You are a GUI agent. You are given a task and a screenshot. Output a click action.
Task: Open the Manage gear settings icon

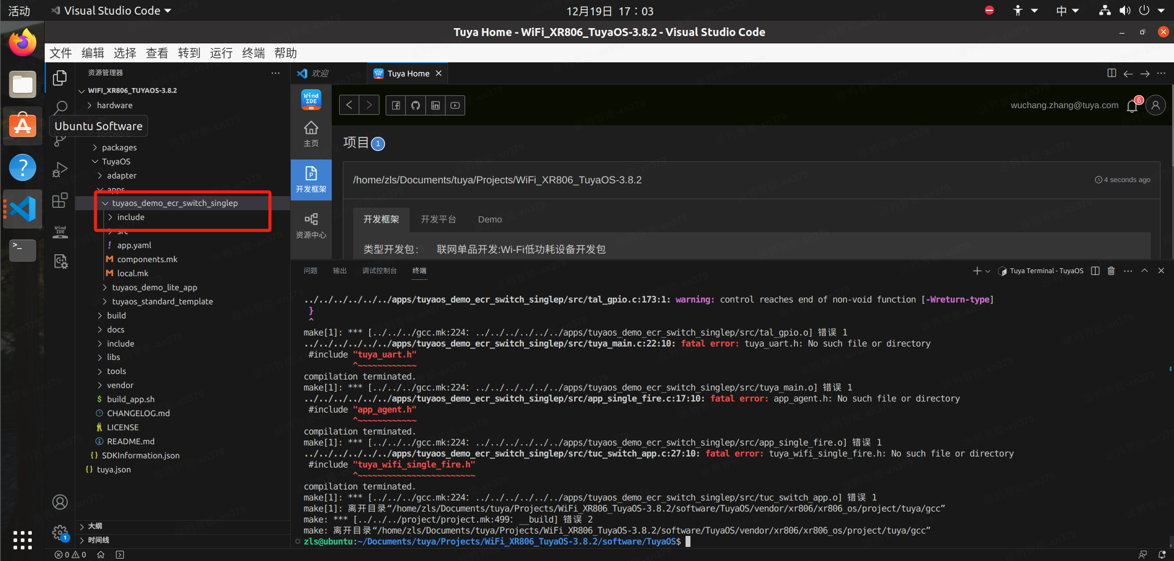coord(60,533)
